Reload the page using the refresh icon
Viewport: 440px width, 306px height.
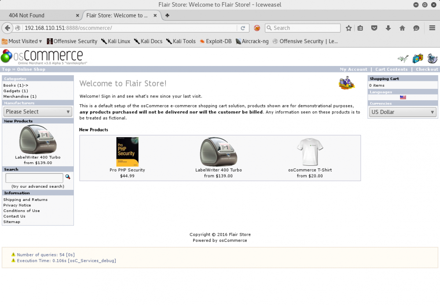click(242, 28)
